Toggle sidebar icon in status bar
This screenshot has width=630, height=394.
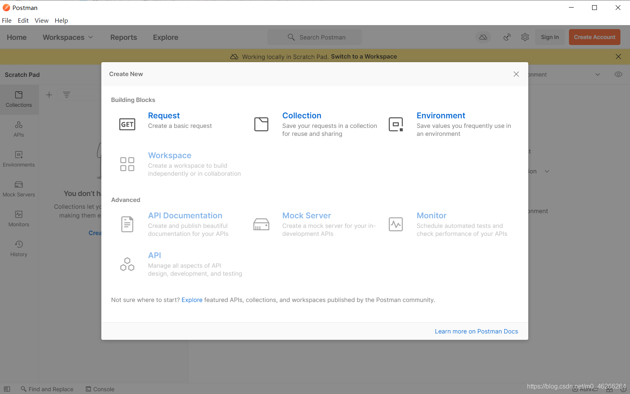pos(7,389)
